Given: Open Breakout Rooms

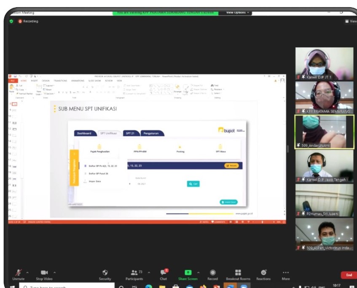Looking at the screenshot, I should tap(238, 273).
